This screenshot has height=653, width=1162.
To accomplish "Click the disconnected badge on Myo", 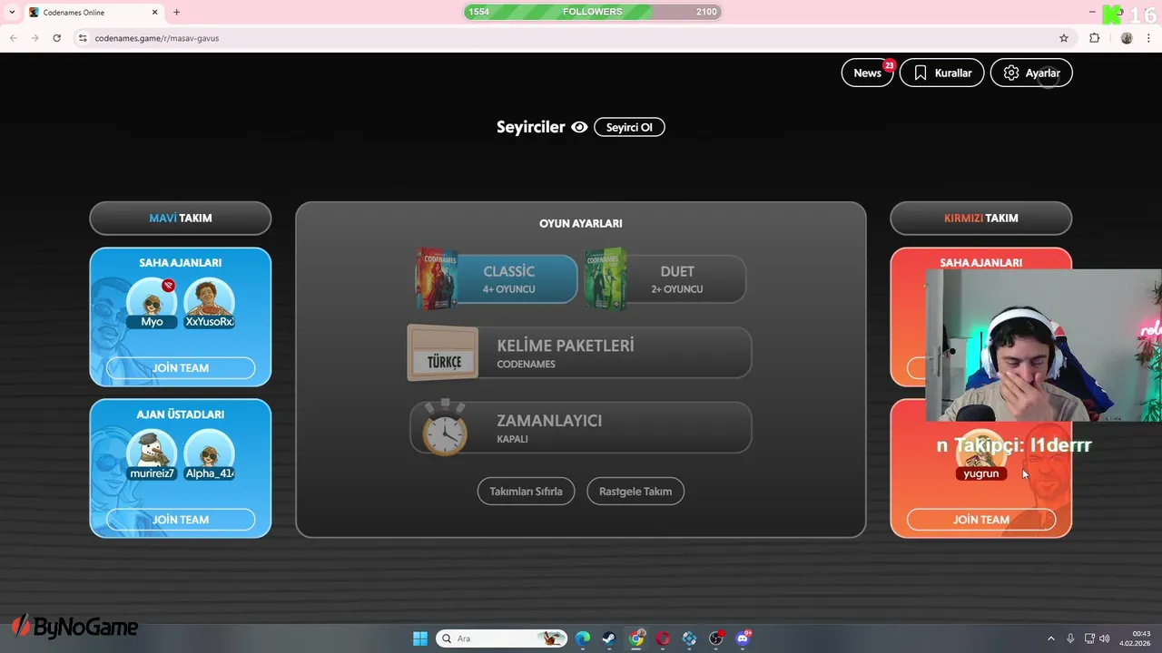I will tap(168, 286).
